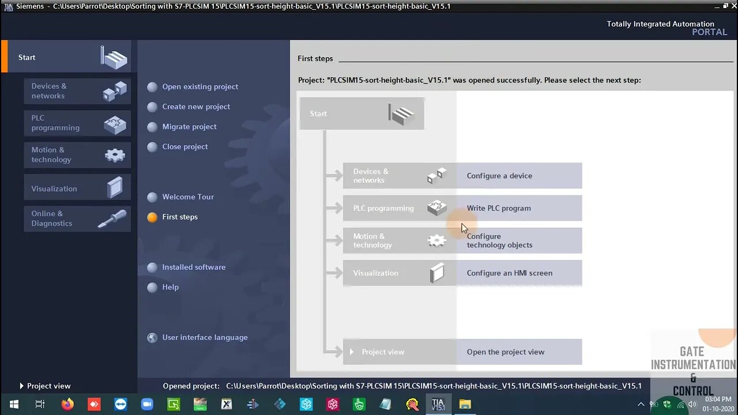This screenshot has height=415, width=738.
Task: Open Online & Diagnostics portal in left sidebar
Action: pyautogui.click(x=77, y=219)
